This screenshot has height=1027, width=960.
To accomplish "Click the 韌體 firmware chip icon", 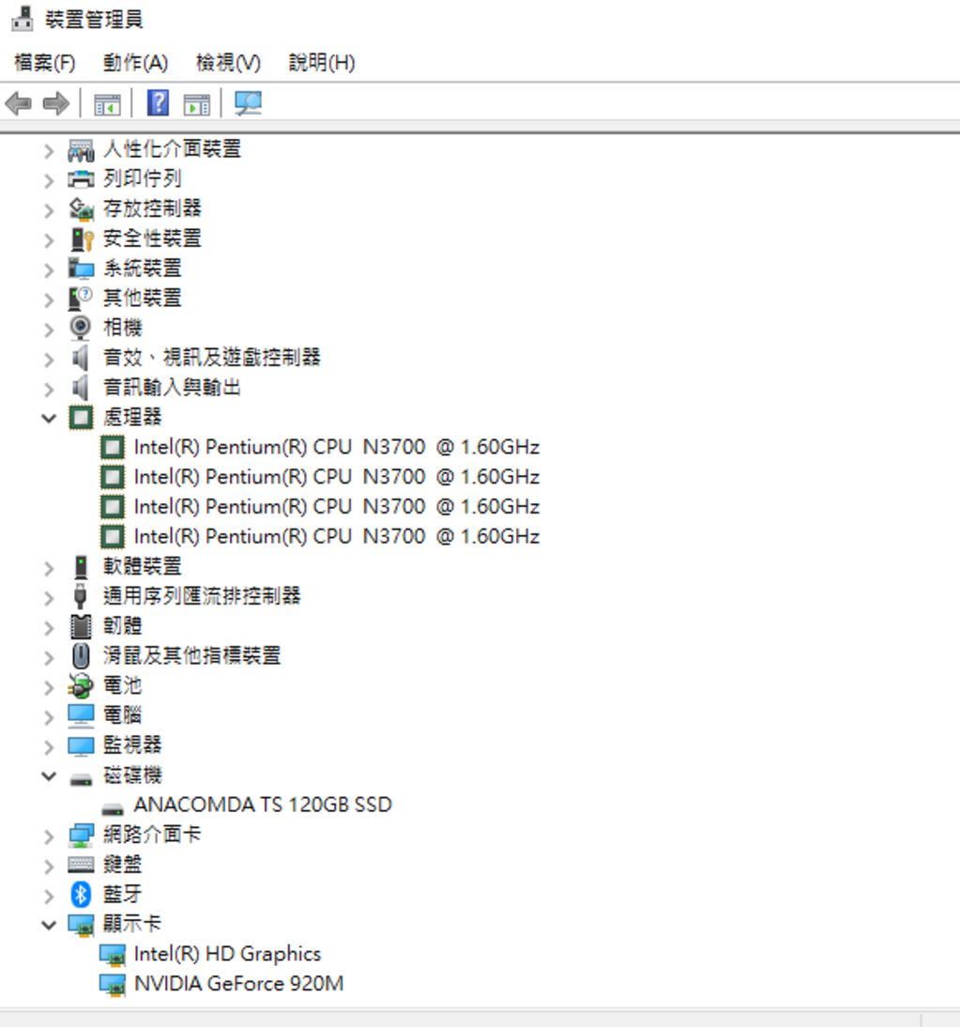I will click(81, 626).
